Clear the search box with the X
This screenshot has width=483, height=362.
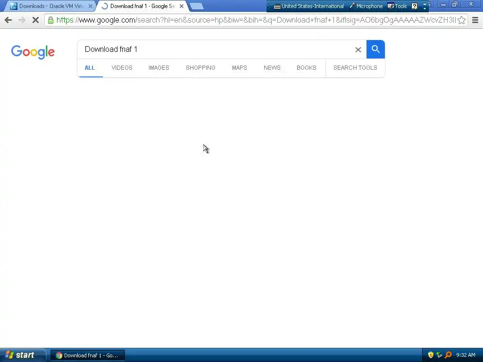point(358,49)
